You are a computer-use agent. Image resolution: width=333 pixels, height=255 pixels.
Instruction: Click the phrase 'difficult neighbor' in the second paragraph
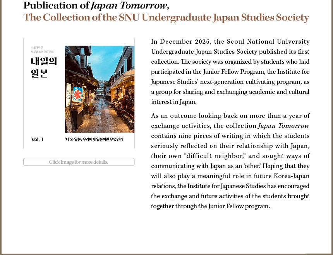click(215, 156)
